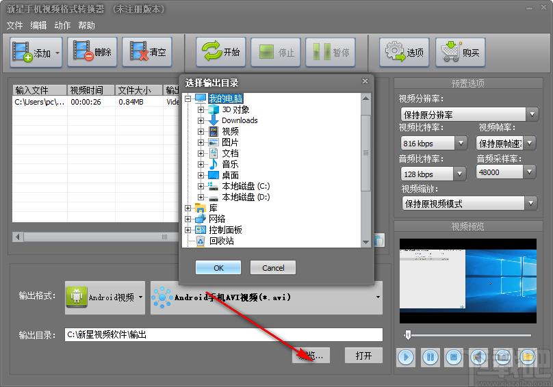Viewport: 553px width, 387px height.
Task: Select the 视频 folder icon
Action: pyautogui.click(x=214, y=131)
